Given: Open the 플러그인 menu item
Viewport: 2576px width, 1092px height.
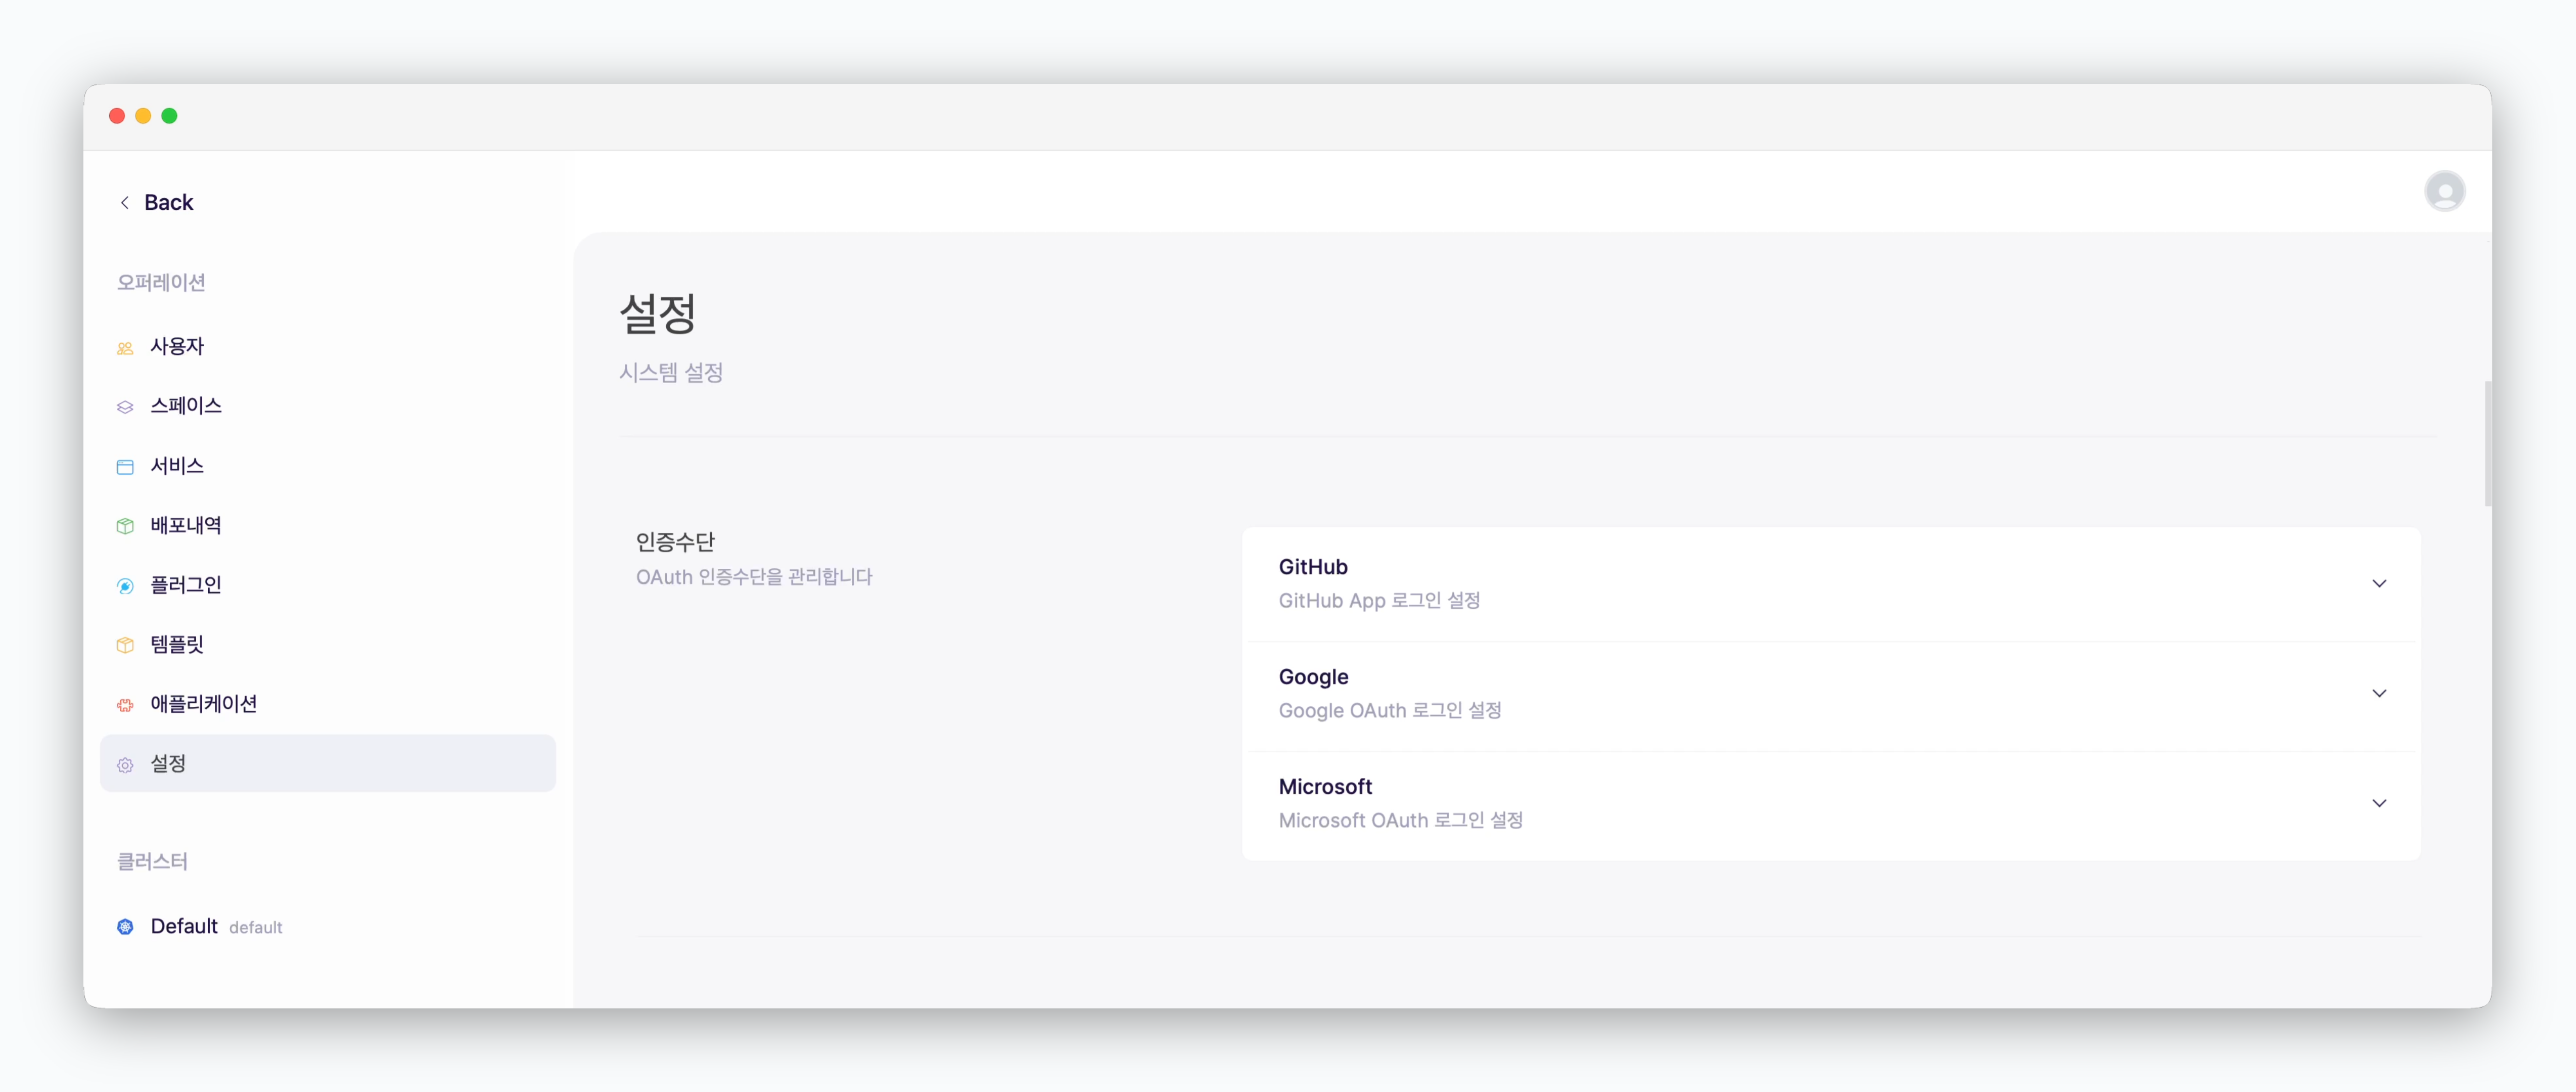Looking at the screenshot, I should coord(328,585).
